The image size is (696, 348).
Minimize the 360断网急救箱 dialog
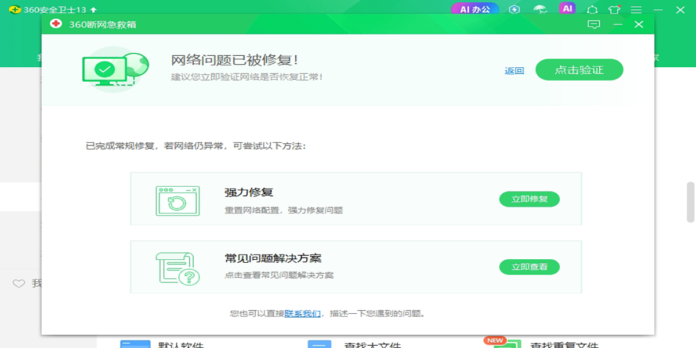tap(618, 24)
